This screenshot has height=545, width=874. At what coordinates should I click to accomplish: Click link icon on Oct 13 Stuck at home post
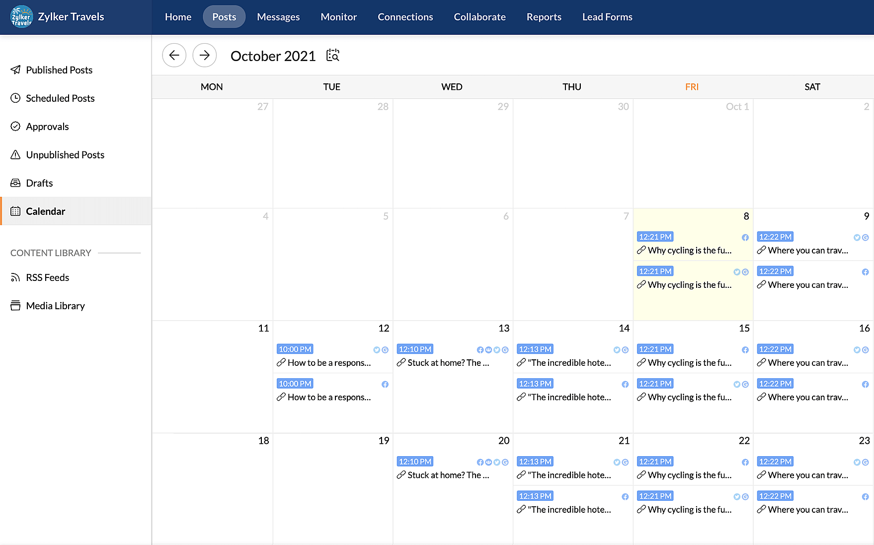pos(401,363)
